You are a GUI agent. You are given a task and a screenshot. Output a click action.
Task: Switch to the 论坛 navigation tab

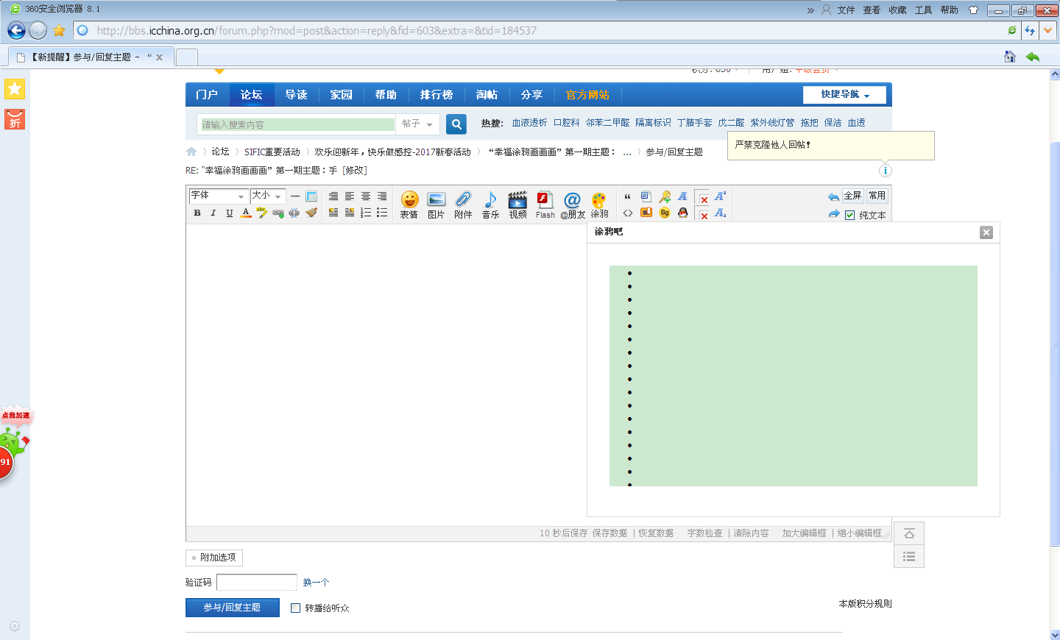click(251, 94)
